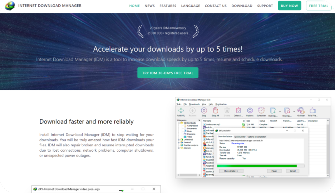This screenshot has height=193, width=335.
Task: Select the Programs category
Action: [189, 134]
